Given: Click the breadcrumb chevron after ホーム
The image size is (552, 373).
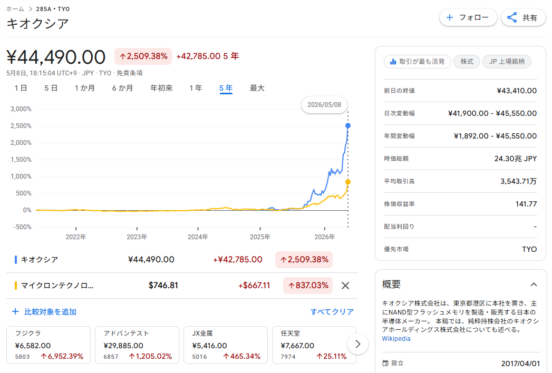Looking at the screenshot, I should 30,9.
